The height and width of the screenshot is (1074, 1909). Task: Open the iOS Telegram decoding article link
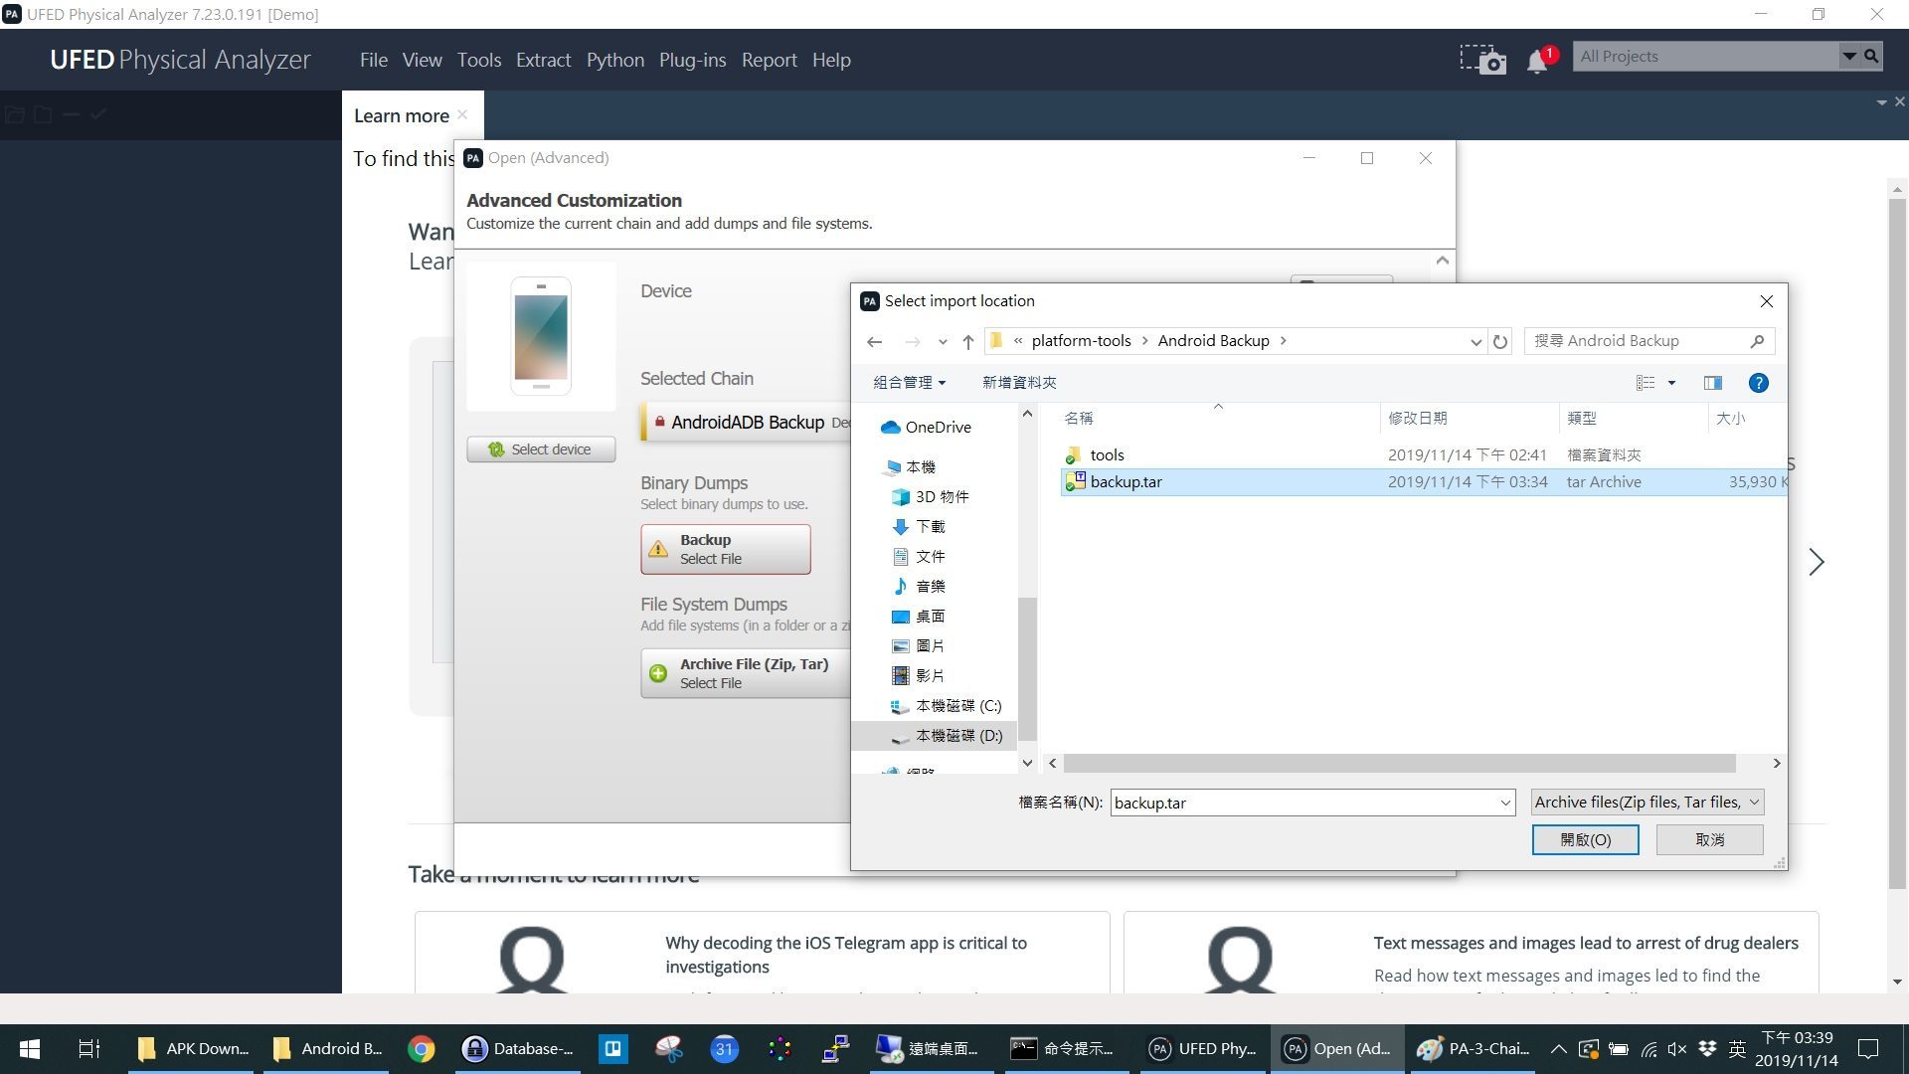[x=846, y=955]
